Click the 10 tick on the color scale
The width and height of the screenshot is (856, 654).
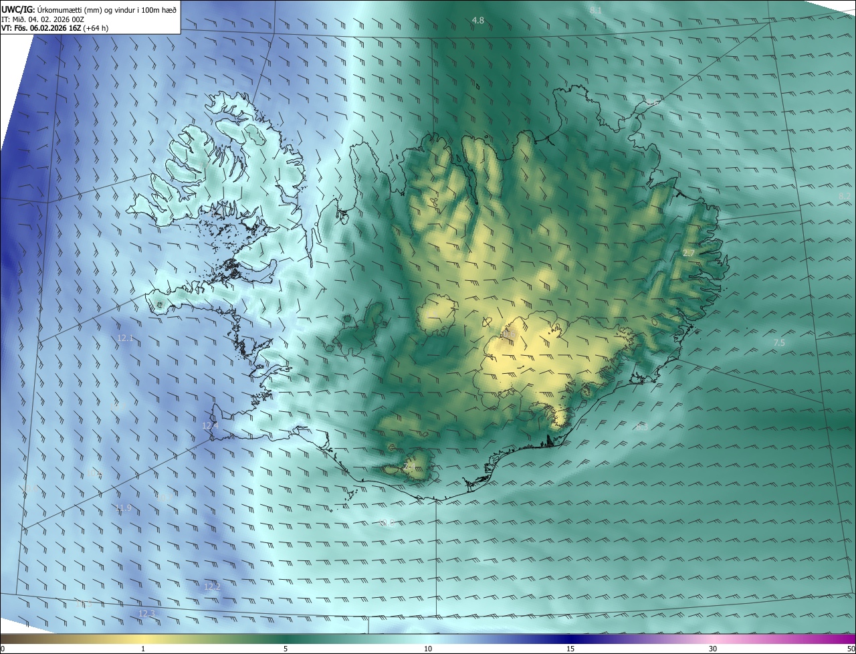pyautogui.click(x=428, y=649)
